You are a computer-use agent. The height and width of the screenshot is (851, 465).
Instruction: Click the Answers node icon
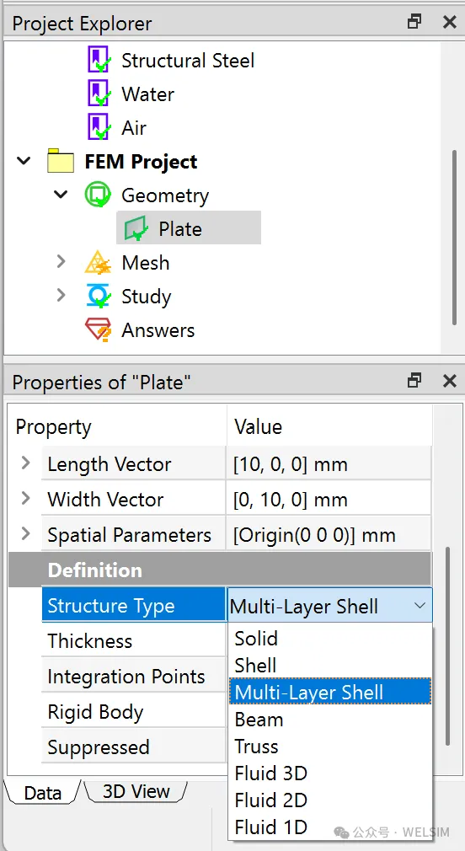(99, 330)
